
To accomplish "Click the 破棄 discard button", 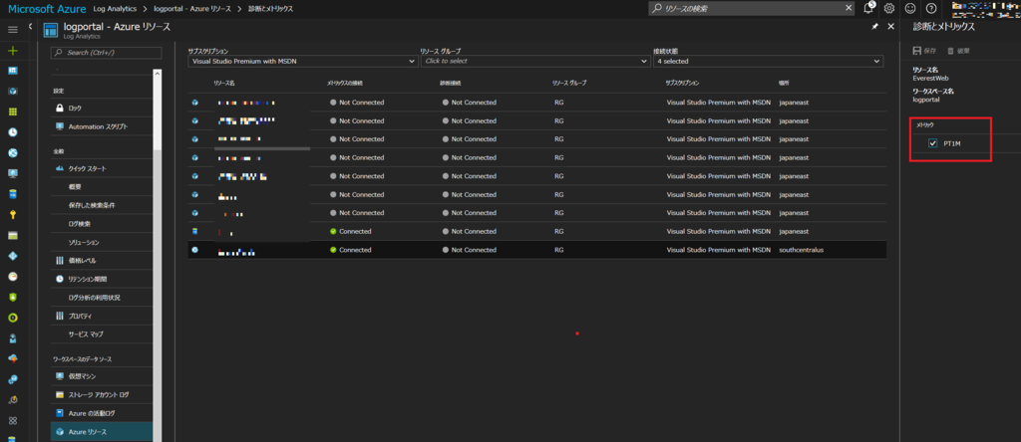I will [x=958, y=51].
